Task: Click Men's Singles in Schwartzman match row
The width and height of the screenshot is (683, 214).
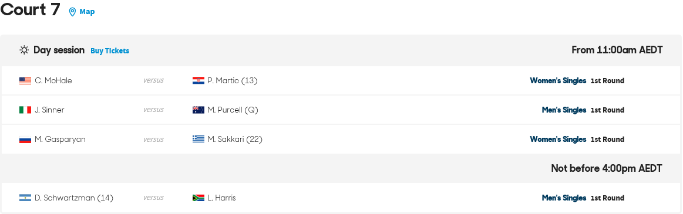Action: pos(564,198)
